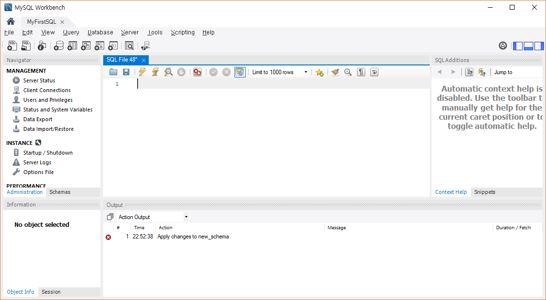Screen dimensions: 546x300
Task: Click the stop query execution icon
Action: pos(181,72)
